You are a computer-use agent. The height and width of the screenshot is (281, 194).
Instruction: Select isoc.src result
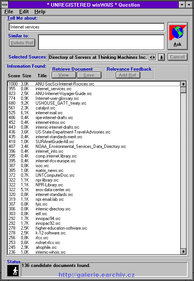coord(94,166)
